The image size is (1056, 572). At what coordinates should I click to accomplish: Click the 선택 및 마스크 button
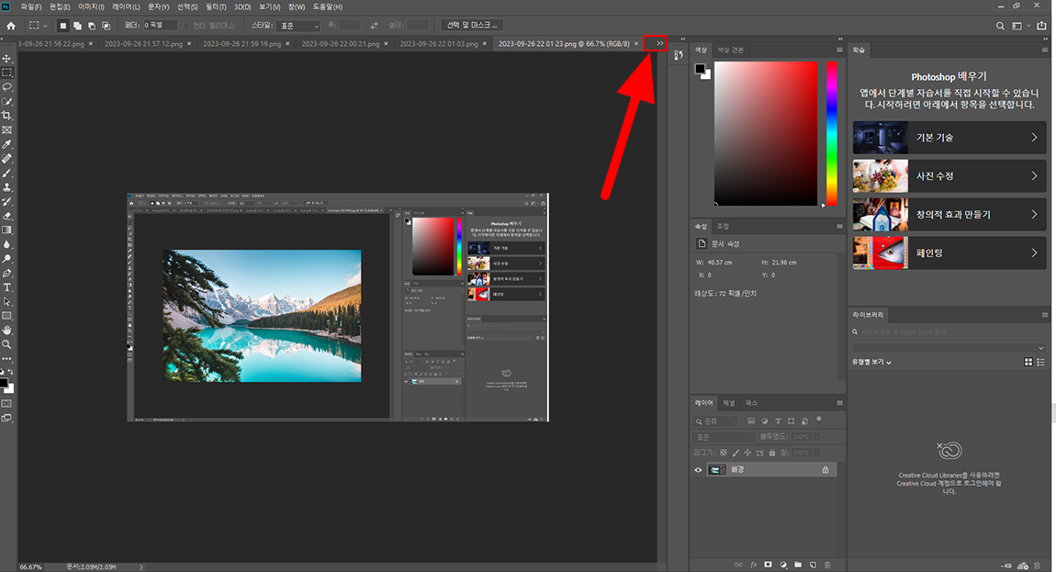pos(471,26)
